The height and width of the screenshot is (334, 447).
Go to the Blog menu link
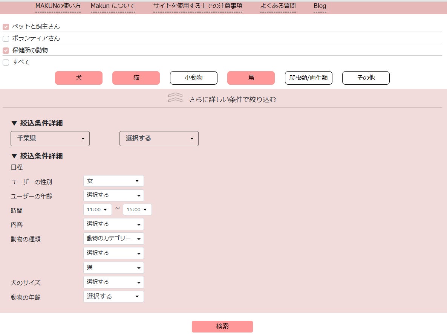[x=320, y=6]
